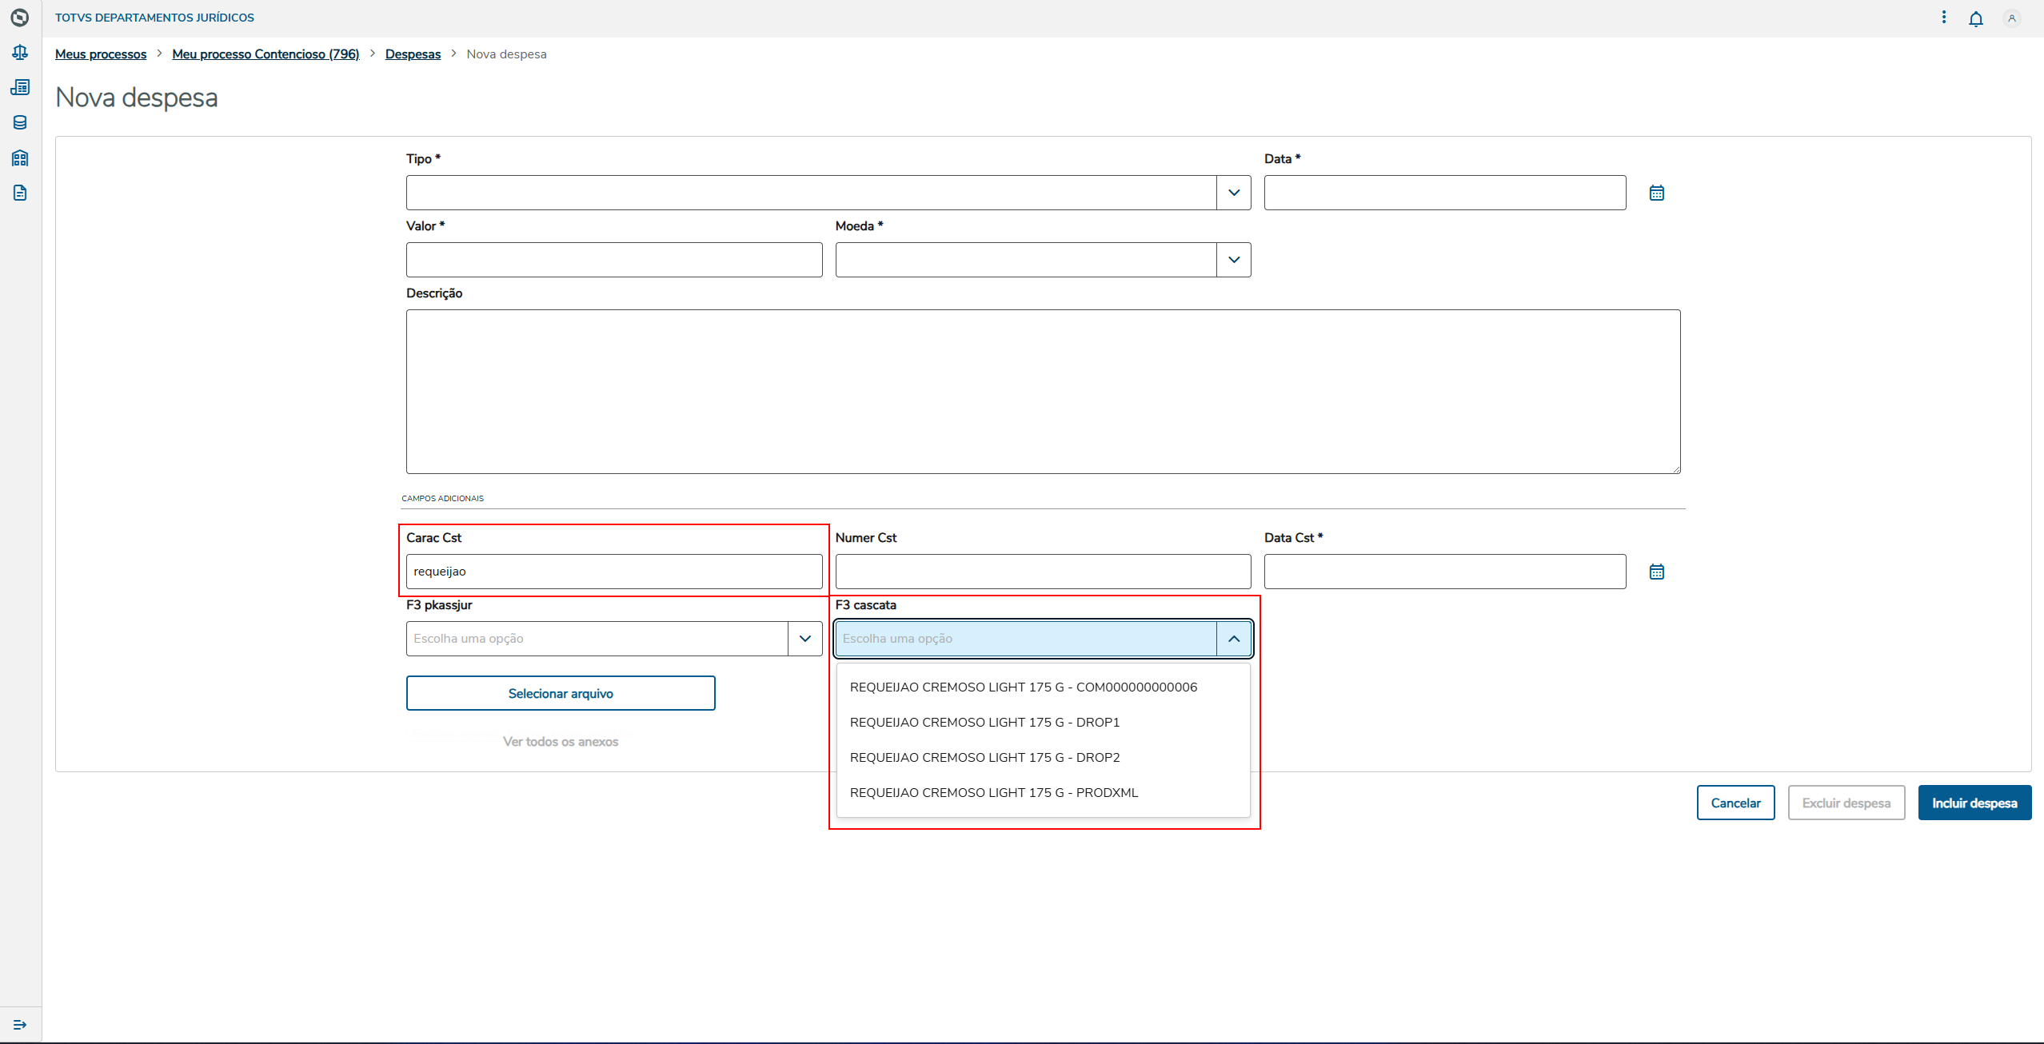Open the document icon in sidebar

20,193
